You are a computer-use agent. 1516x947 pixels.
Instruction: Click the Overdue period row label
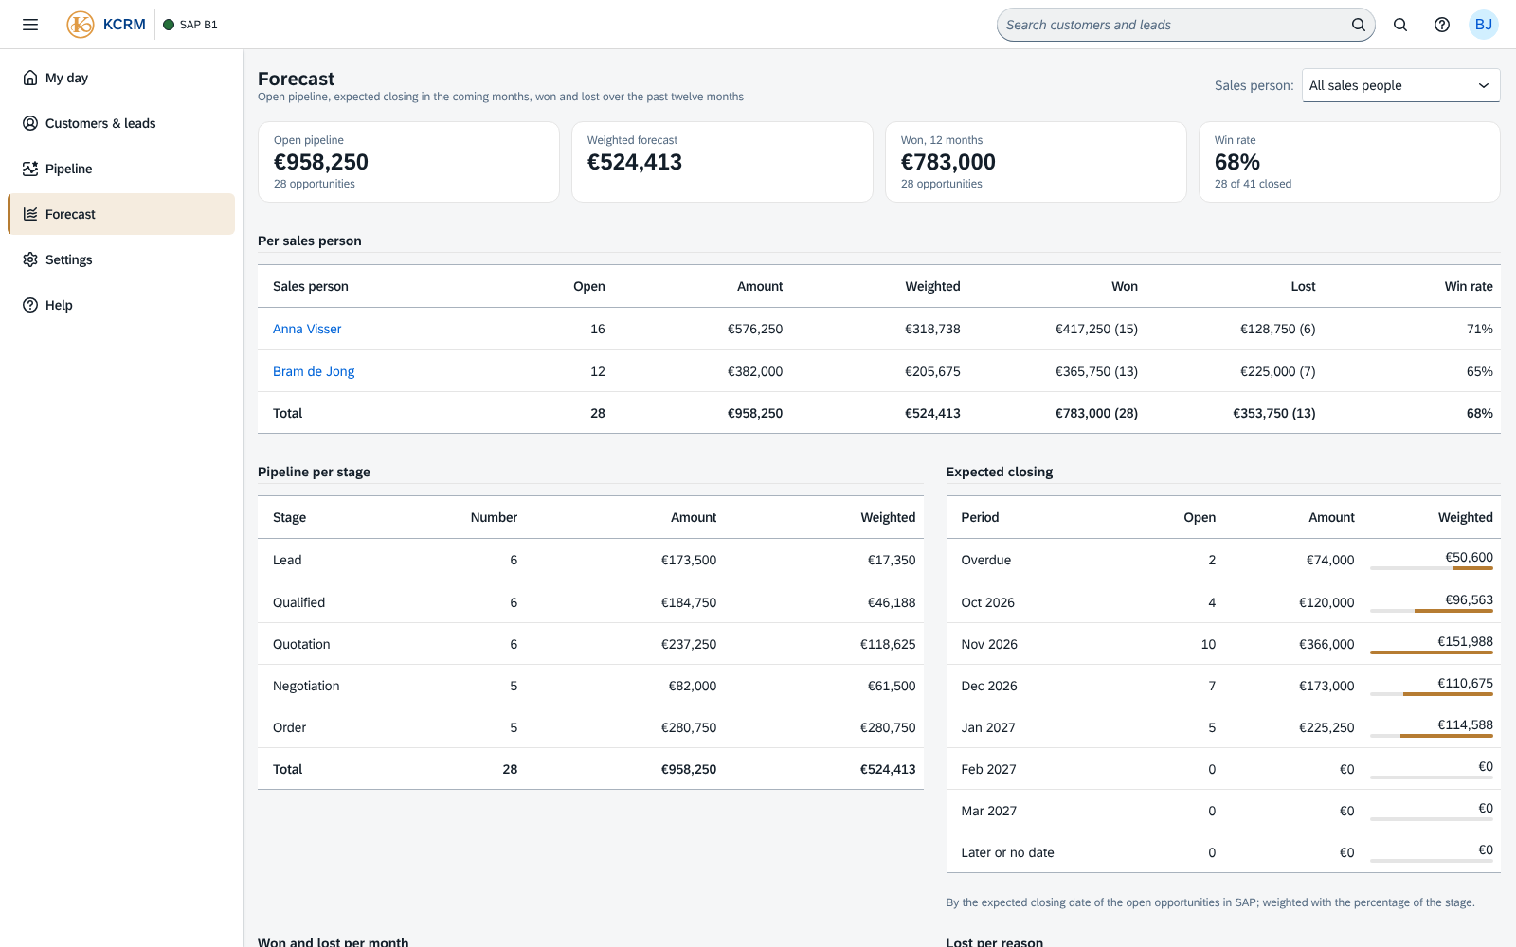point(985,560)
